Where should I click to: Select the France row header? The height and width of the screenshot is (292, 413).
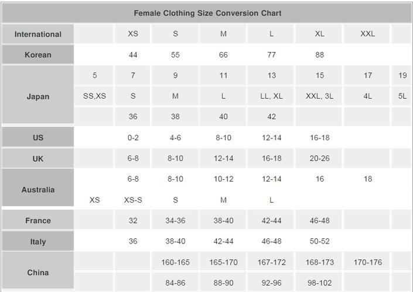point(38,220)
